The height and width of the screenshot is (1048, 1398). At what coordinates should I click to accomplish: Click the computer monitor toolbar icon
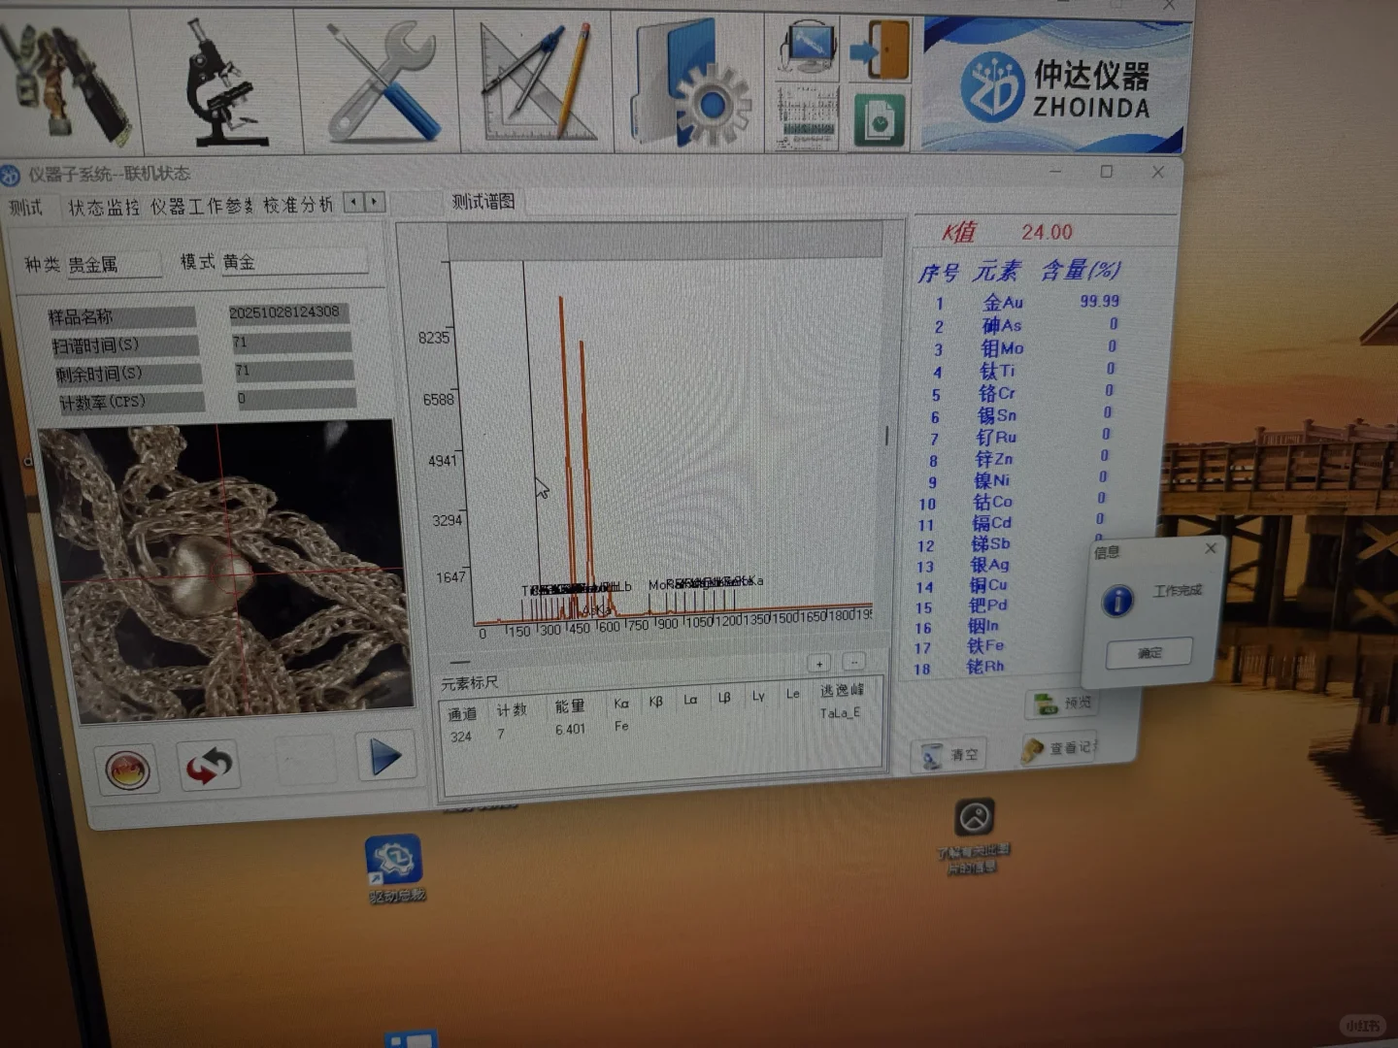point(809,47)
